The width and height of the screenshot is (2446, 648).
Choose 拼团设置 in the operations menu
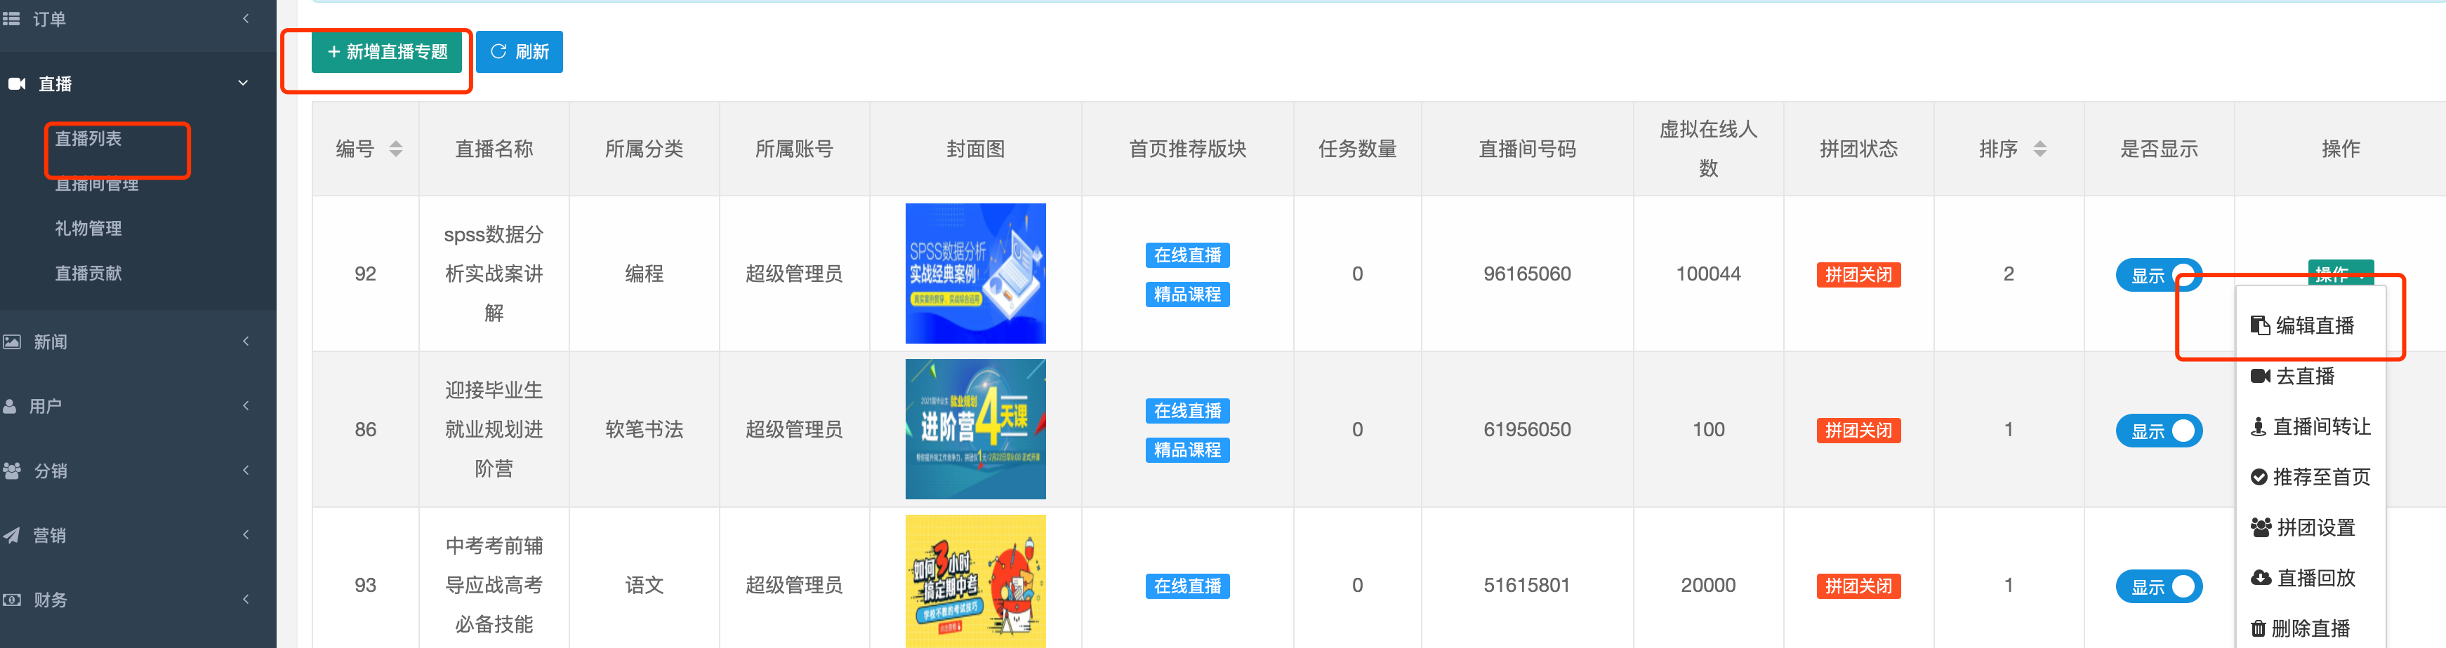pos(2303,527)
